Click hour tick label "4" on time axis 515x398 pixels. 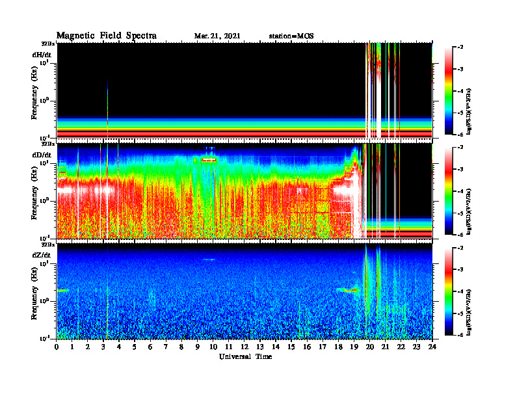pos(119,347)
